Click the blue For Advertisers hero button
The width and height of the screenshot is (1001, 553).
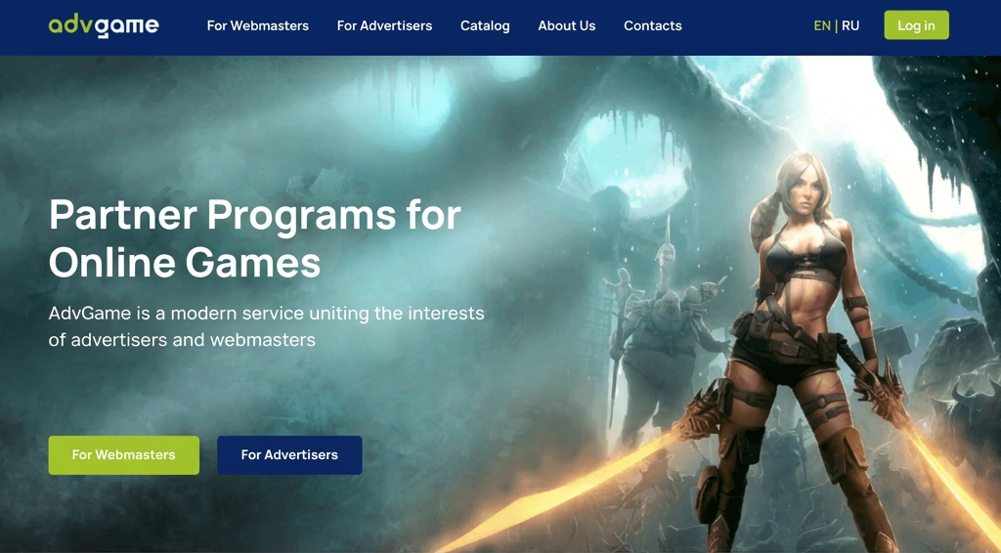(289, 454)
